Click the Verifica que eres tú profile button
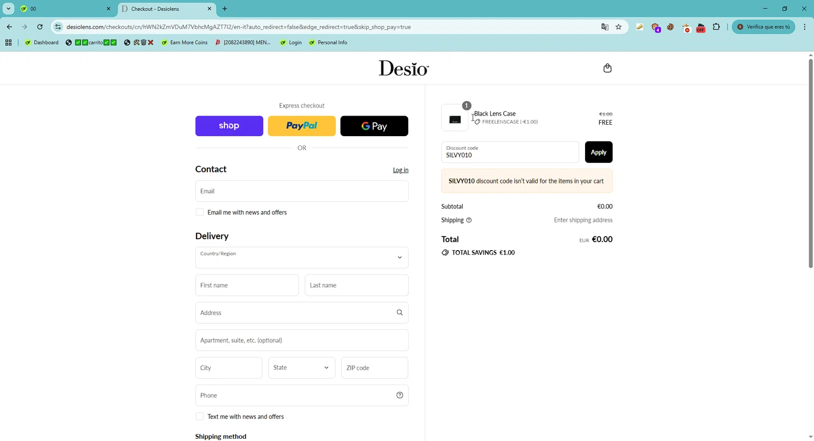The image size is (814, 441). coord(764,27)
